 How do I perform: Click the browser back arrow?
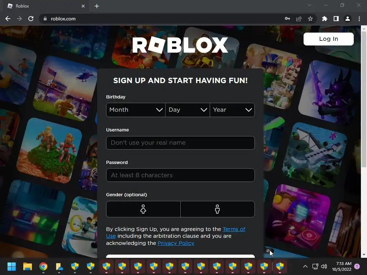pos(8,19)
